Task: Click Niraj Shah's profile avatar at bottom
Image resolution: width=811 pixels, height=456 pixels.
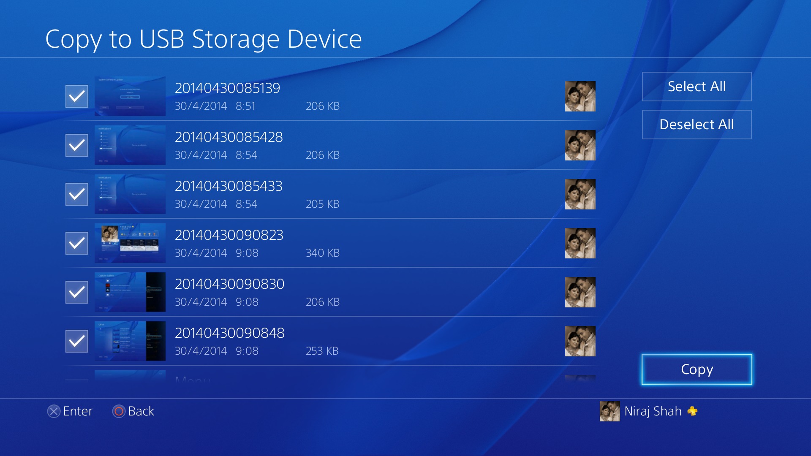Action: pos(610,411)
